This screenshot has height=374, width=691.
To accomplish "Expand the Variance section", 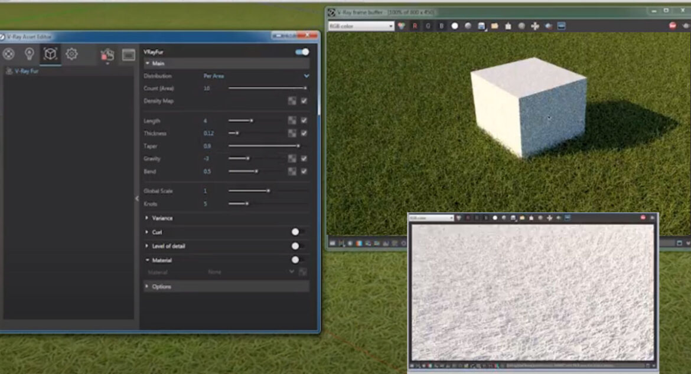I will tap(162, 218).
